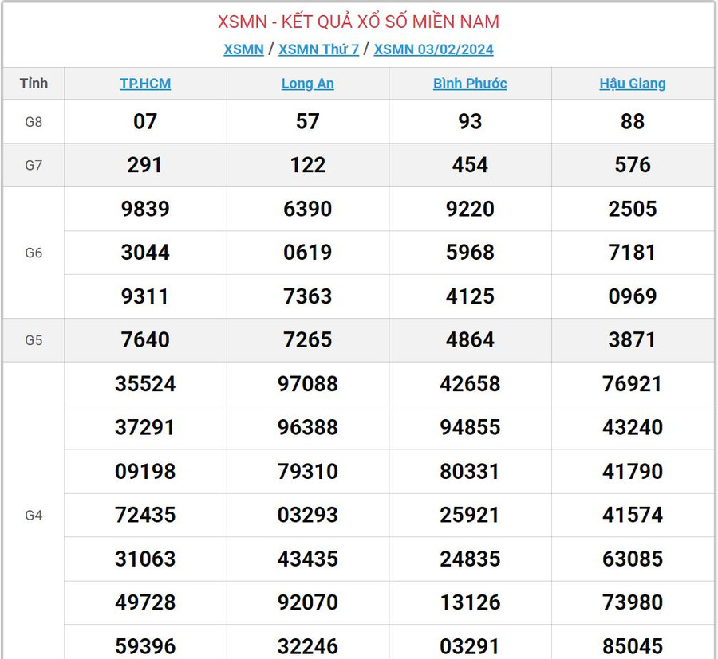The image size is (718, 659).
Task: Open the XSMN breadcrumb link
Action: point(243,49)
